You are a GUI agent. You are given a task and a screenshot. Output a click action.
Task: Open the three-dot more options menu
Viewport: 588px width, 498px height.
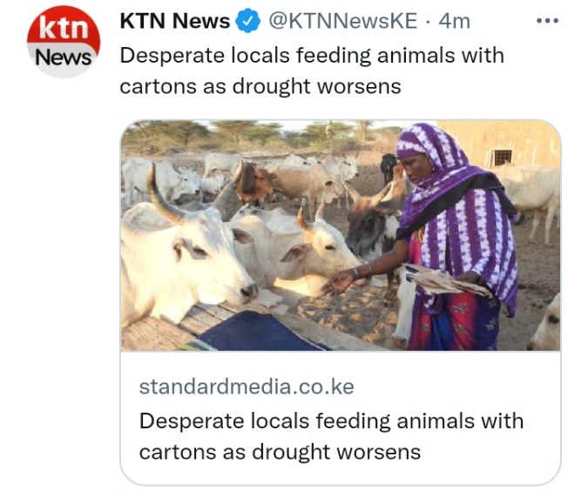[547, 21]
